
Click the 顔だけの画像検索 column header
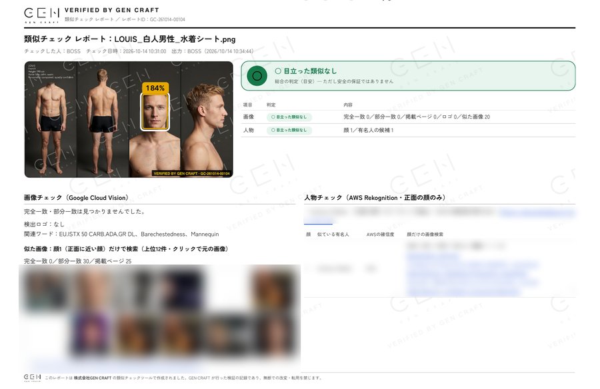[x=425, y=234]
